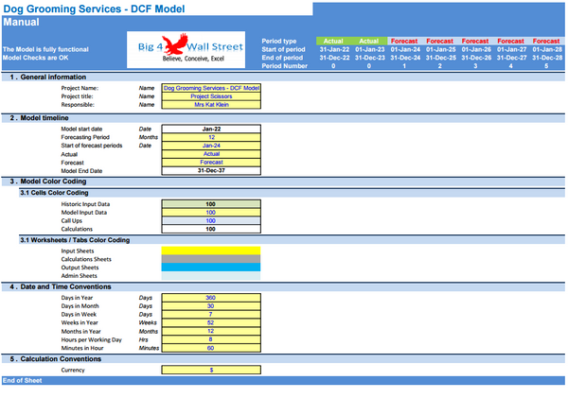Click the 'Currency' row label
Image resolution: width=568 pixels, height=398 pixels.
(x=73, y=370)
